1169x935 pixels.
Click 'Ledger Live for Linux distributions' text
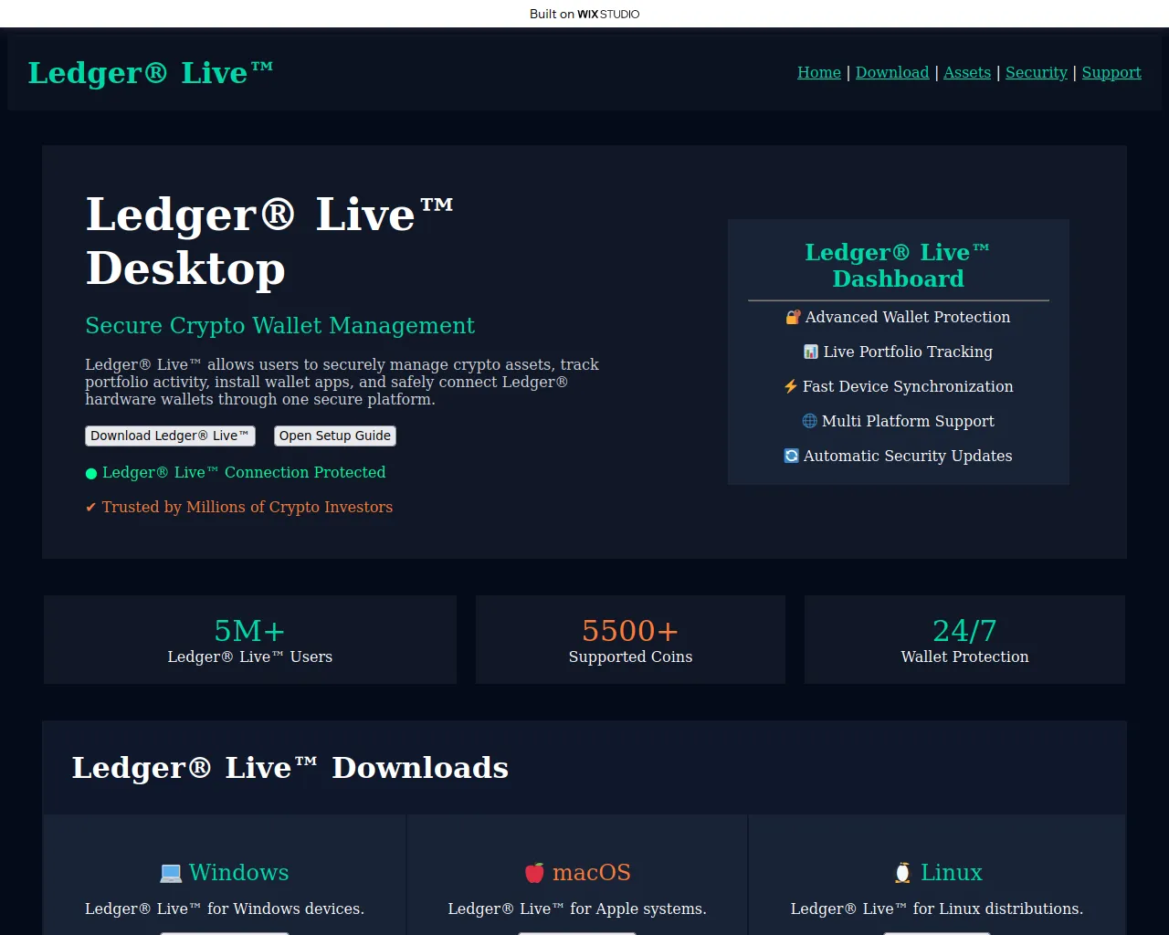(937, 909)
